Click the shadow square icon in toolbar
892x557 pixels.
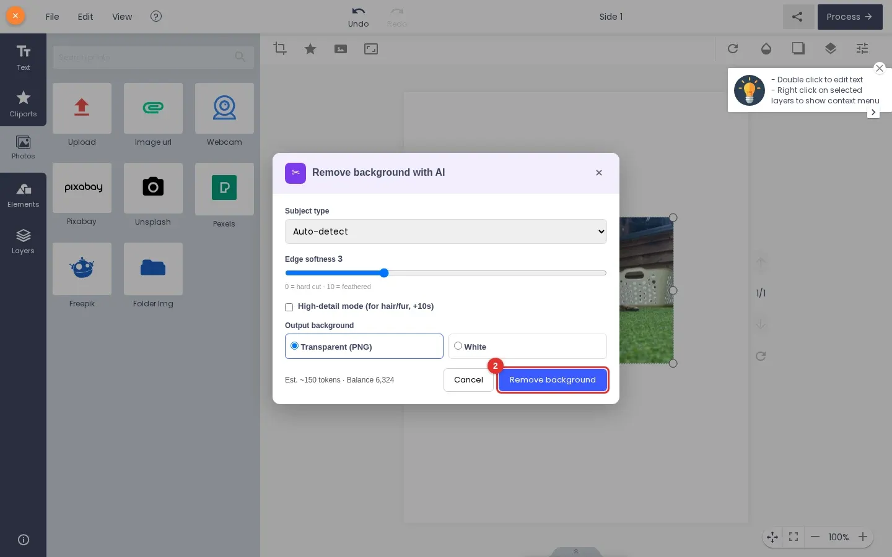click(x=798, y=48)
